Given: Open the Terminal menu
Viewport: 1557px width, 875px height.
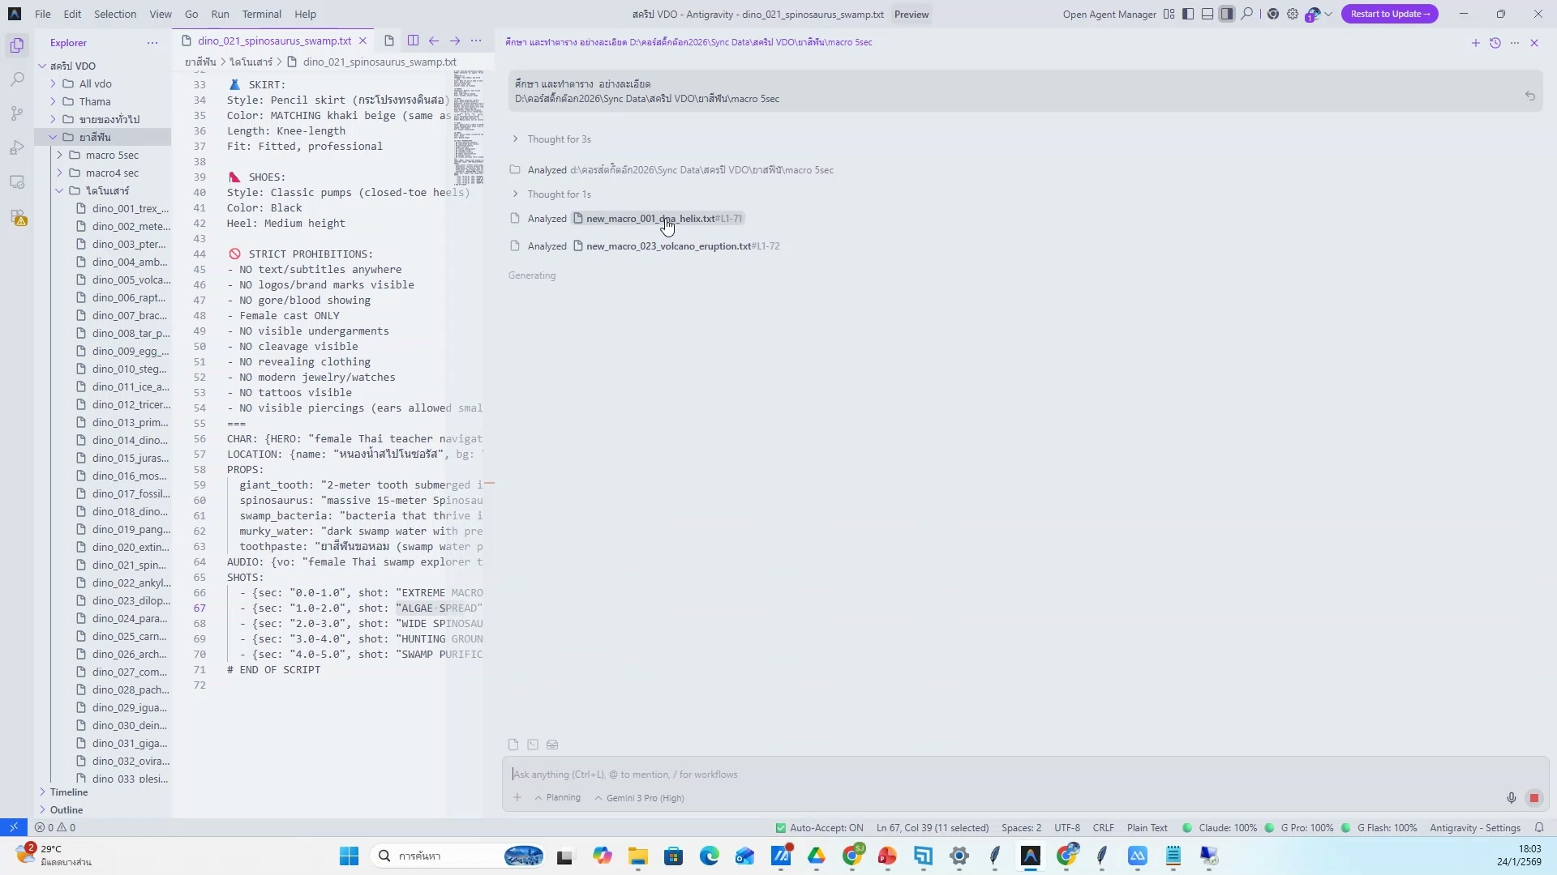Looking at the screenshot, I should pyautogui.click(x=260, y=14).
